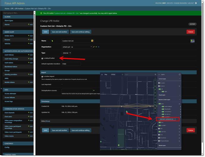Expand the Meta section with Show
This screenshot has width=205, height=157.
pyautogui.click(x=48, y=121)
